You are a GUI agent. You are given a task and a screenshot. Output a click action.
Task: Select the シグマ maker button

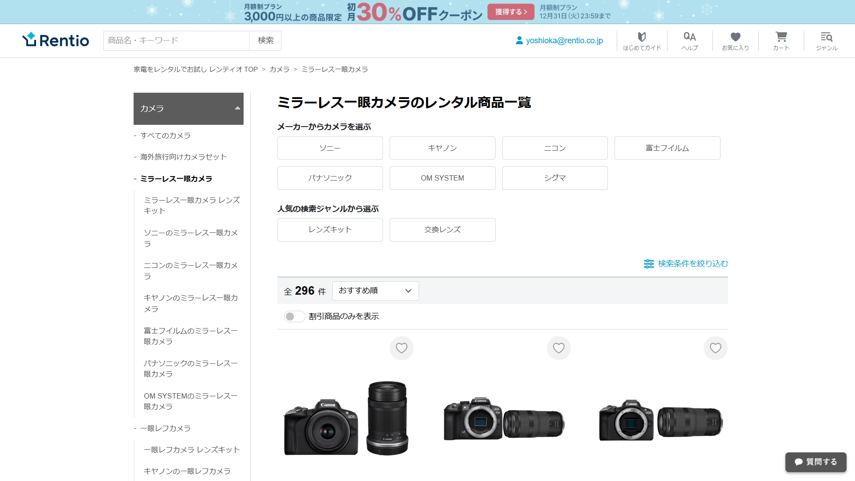click(x=555, y=178)
